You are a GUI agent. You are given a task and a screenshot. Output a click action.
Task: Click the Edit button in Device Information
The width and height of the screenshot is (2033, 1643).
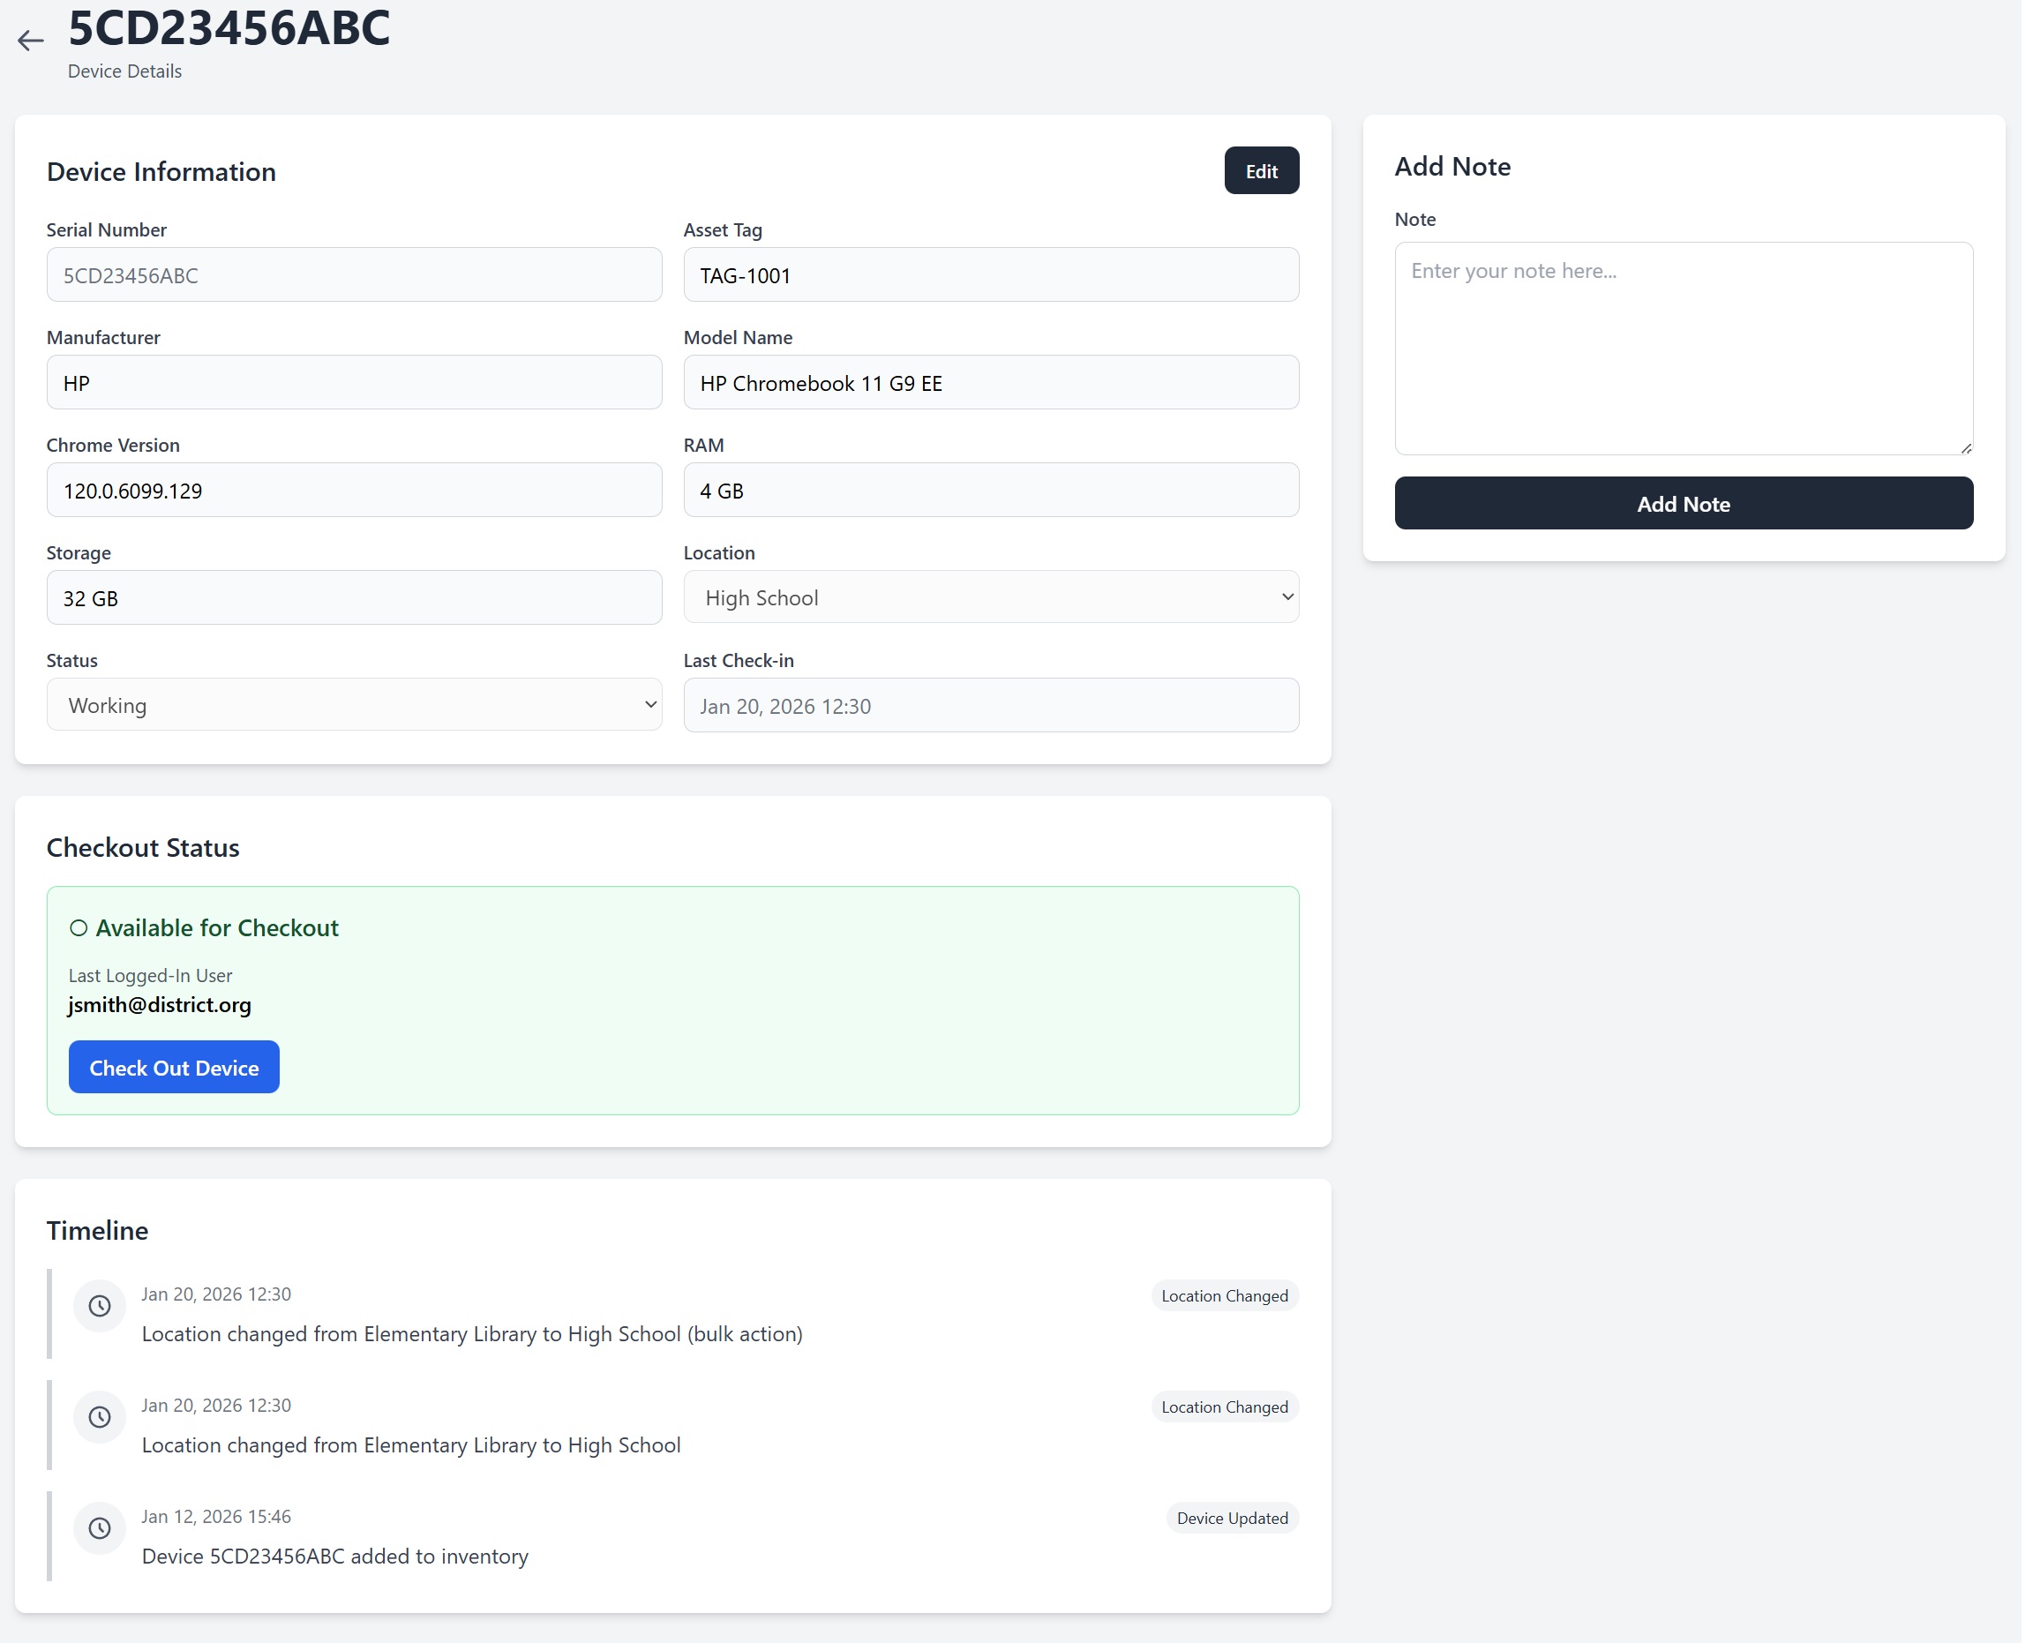point(1262,170)
